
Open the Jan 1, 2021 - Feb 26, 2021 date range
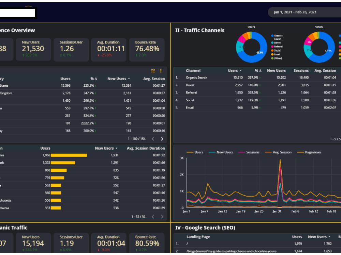coord(305,12)
